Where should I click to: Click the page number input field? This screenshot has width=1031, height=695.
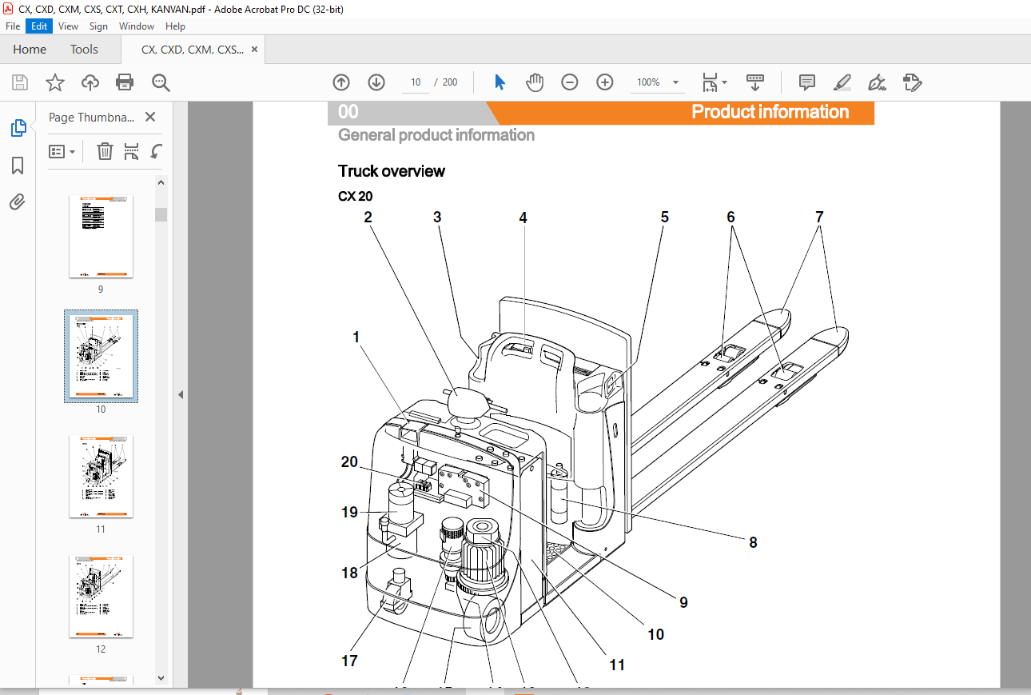coord(416,82)
